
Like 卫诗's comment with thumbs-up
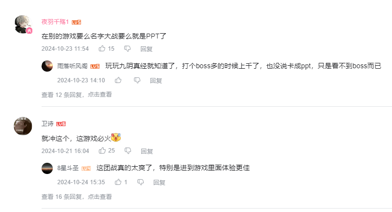(102, 151)
